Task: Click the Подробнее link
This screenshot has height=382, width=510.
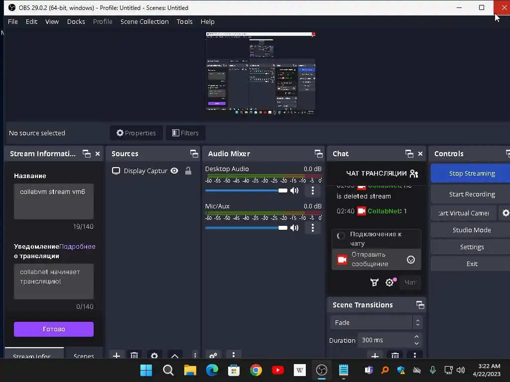Action: pyautogui.click(x=77, y=246)
